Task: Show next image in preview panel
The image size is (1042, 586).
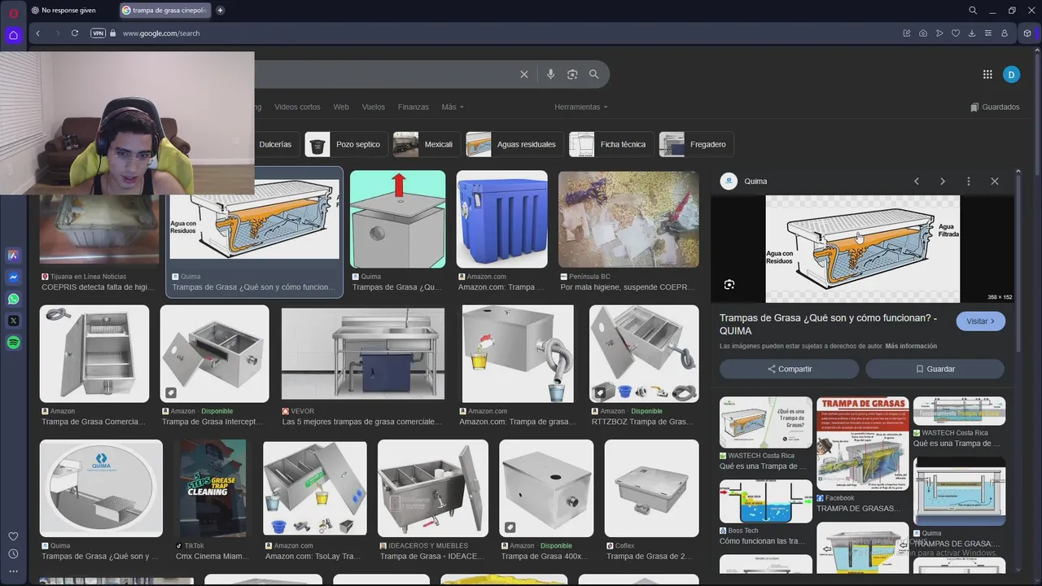Action: (x=943, y=181)
